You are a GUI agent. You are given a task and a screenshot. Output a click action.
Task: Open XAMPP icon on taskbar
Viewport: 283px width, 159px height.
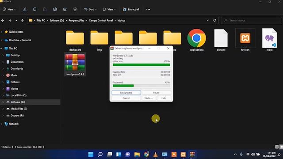click(x=183, y=154)
